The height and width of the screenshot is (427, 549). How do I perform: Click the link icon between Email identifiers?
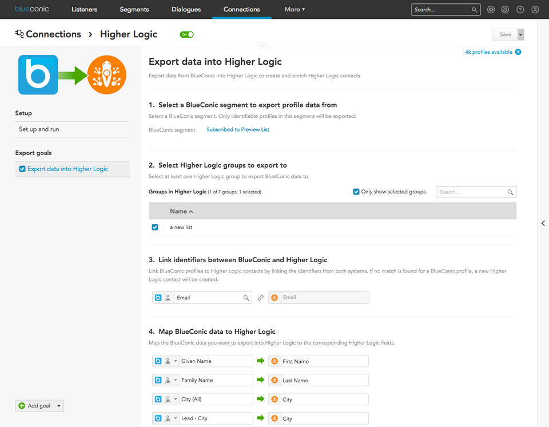click(260, 298)
